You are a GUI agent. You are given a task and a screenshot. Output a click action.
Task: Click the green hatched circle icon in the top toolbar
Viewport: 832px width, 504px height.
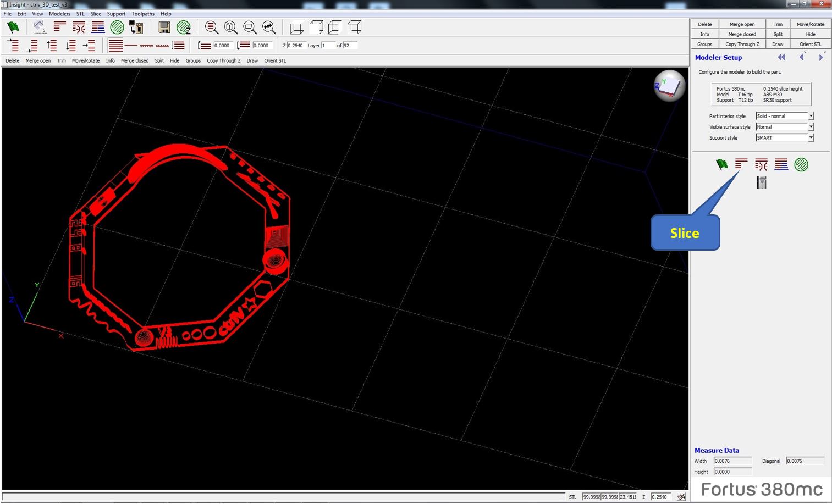(117, 27)
